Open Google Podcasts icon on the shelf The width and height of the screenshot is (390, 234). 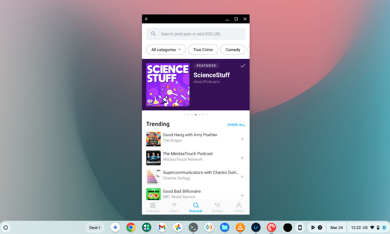(209, 227)
